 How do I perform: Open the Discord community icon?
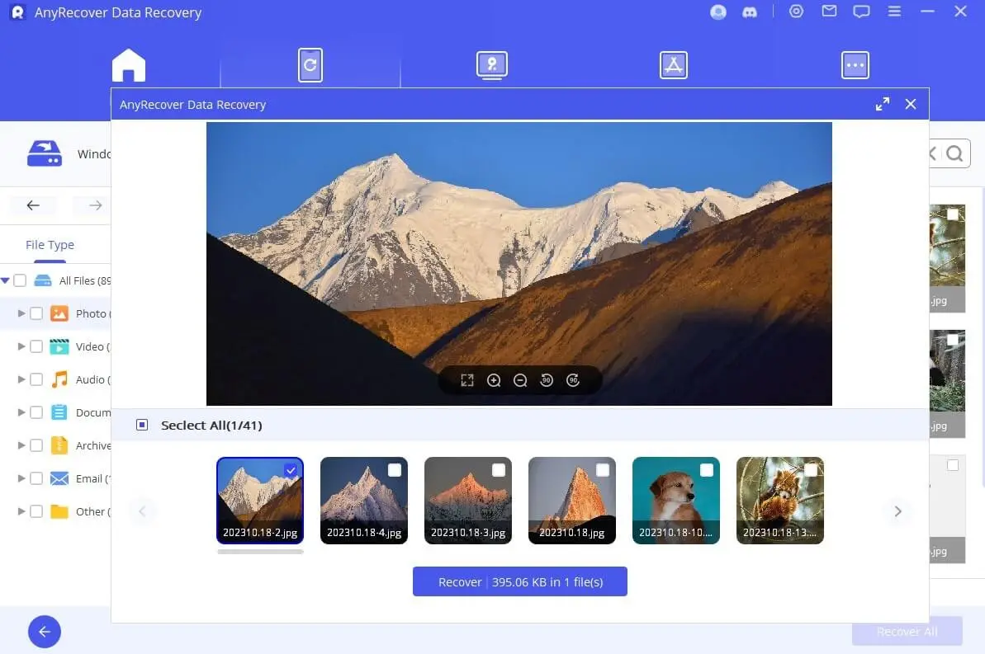[x=750, y=12]
